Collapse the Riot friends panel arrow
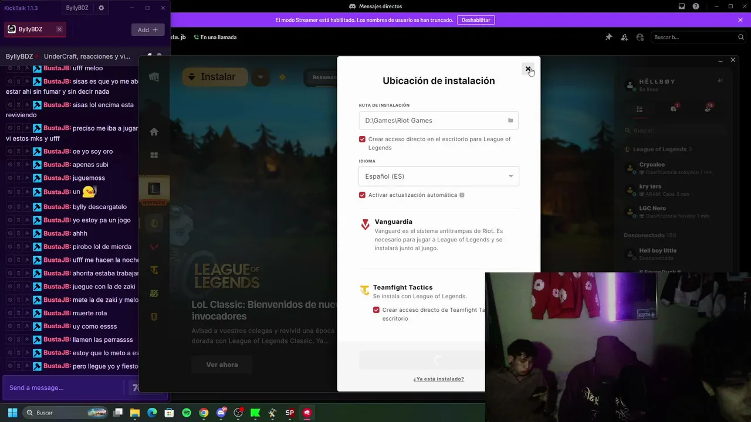 pos(720,80)
